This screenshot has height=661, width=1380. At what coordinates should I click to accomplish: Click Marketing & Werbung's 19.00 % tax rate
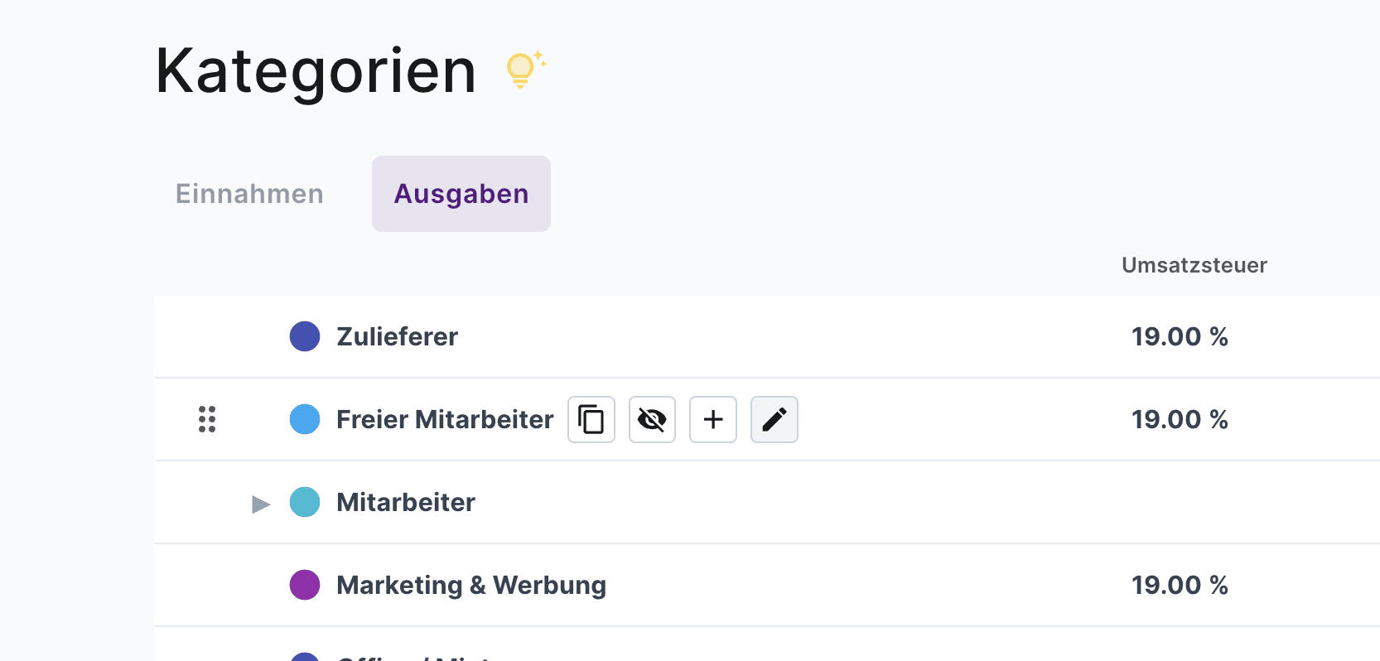point(1180,585)
